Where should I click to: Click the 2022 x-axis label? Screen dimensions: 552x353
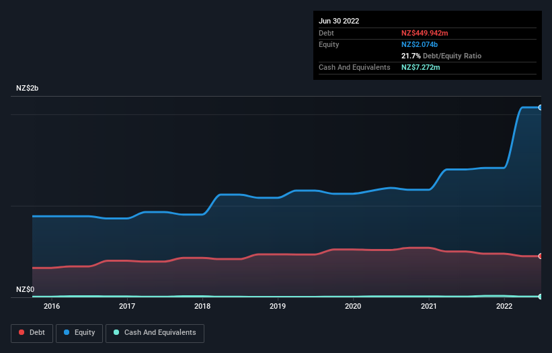coord(504,306)
